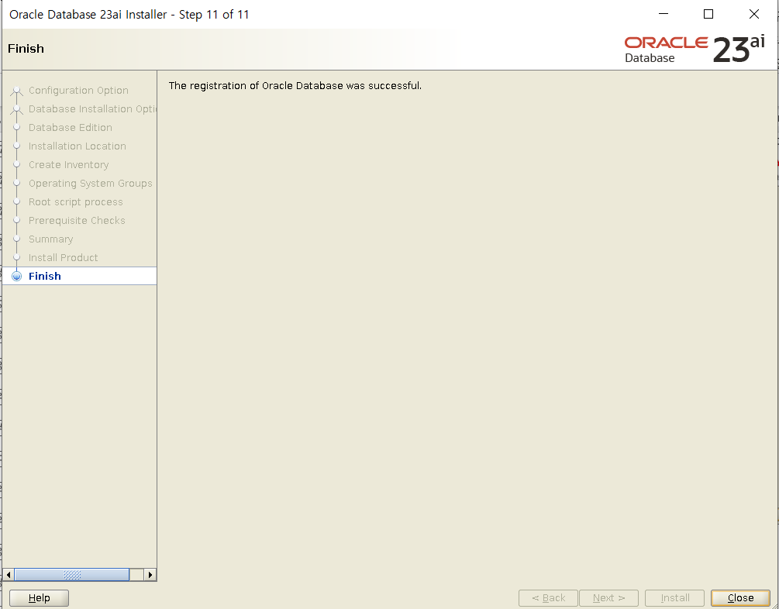Click the Oracle Database 23ai logo
779x609 pixels.
(694, 49)
